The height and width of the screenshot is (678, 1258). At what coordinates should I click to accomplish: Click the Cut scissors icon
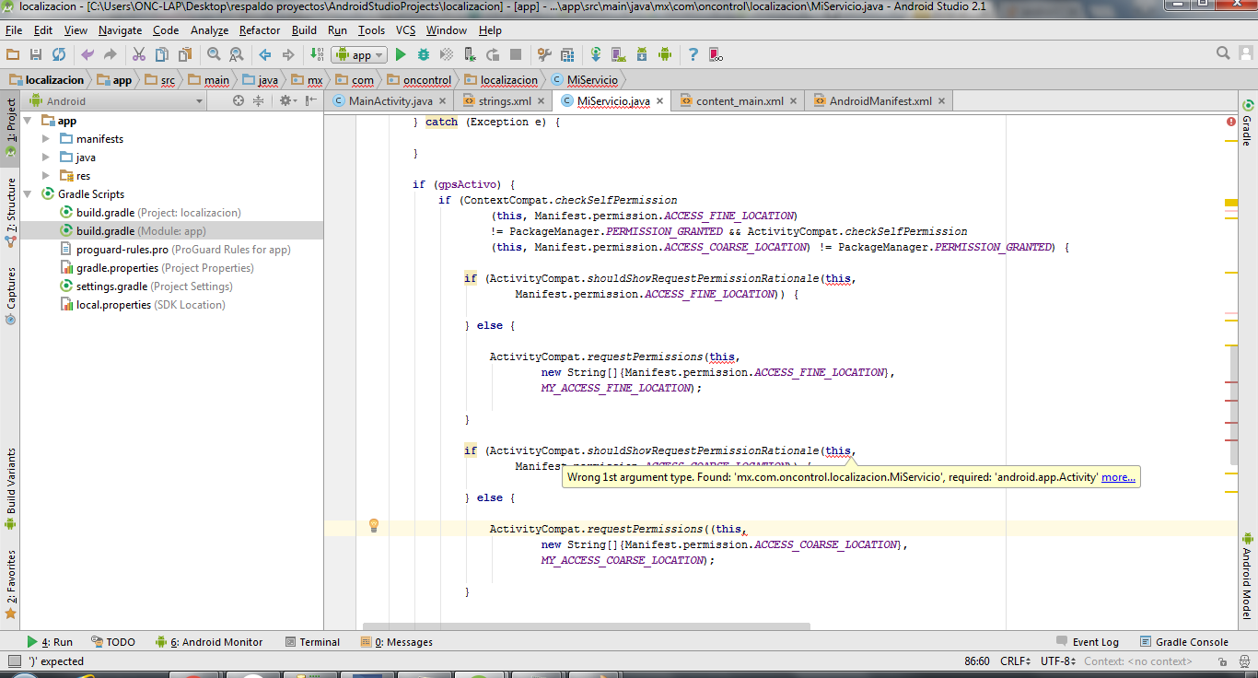139,54
